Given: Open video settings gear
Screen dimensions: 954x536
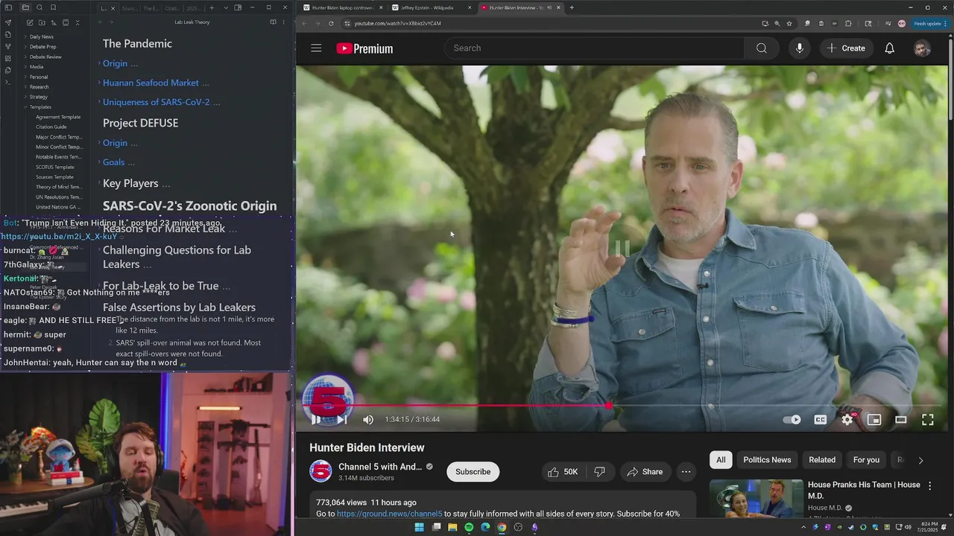Looking at the screenshot, I should point(847,420).
